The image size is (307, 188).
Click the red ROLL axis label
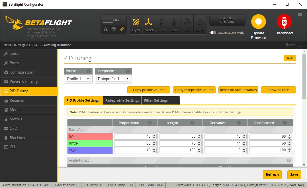90,137
